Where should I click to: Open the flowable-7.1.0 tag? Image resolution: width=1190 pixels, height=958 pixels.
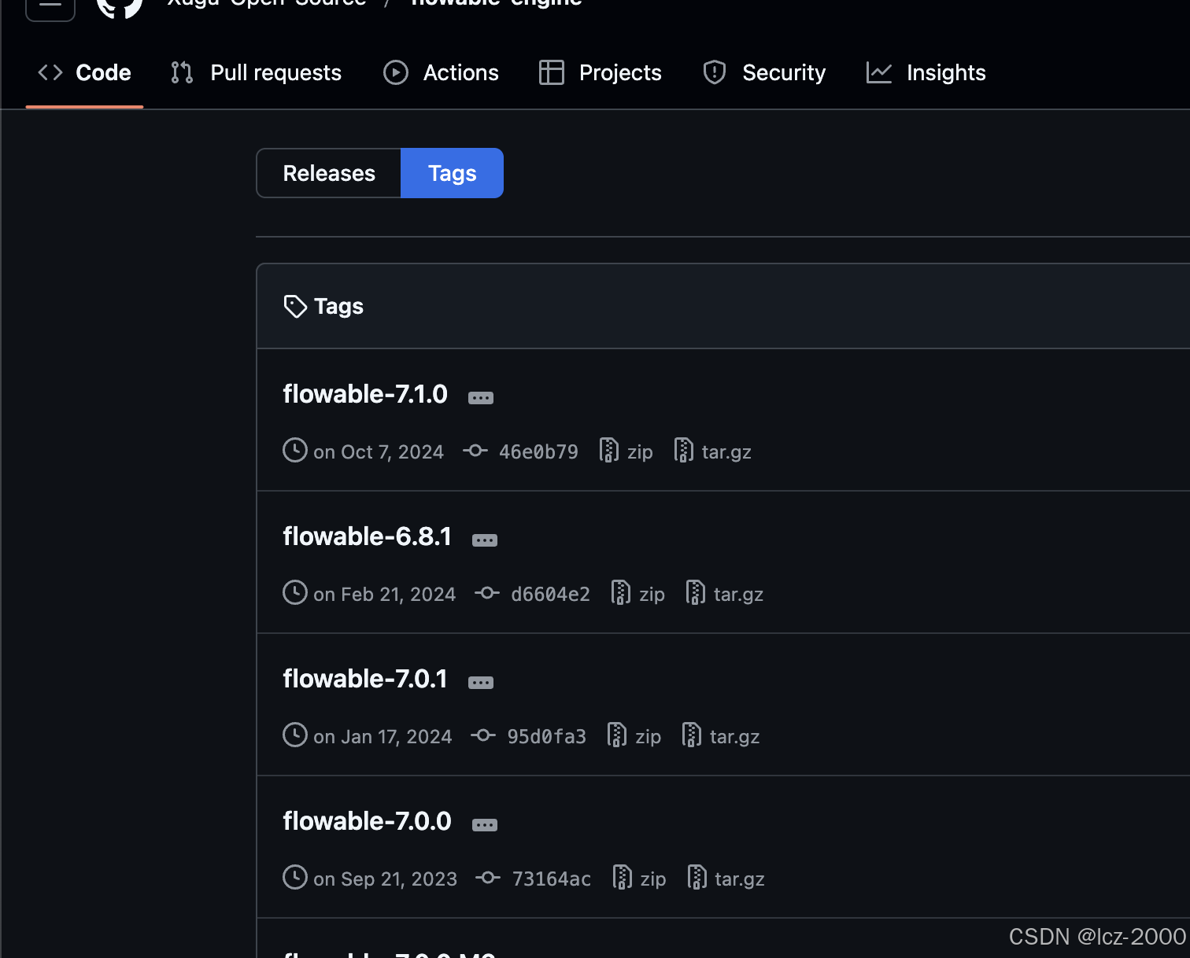[365, 394]
